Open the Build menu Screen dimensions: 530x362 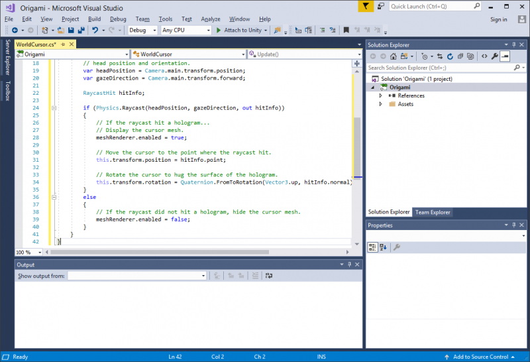coord(94,19)
